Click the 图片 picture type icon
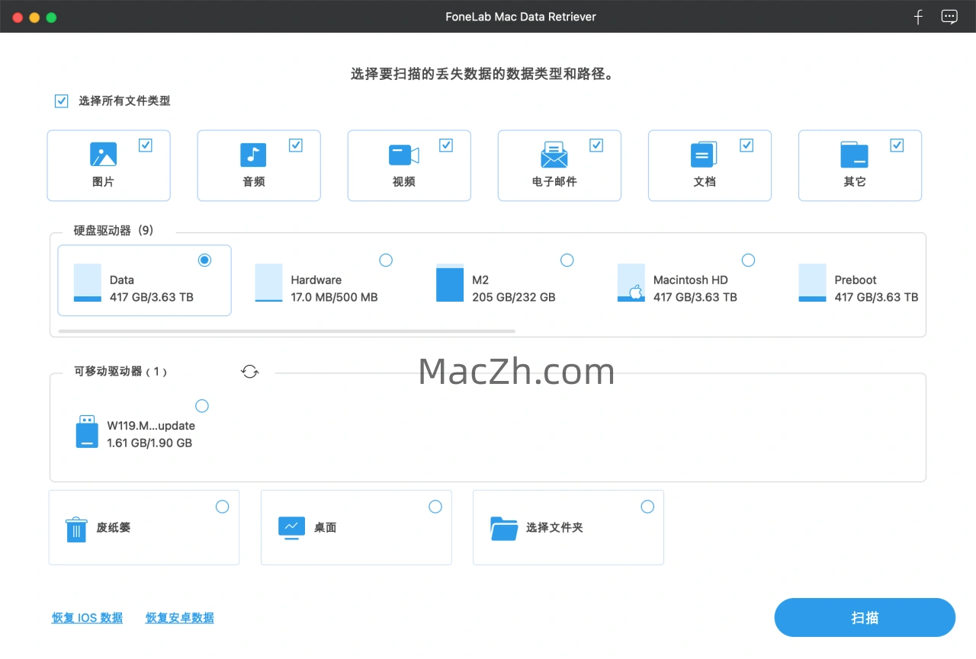Viewport: 976px width, 659px height. [x=103, y=155]
